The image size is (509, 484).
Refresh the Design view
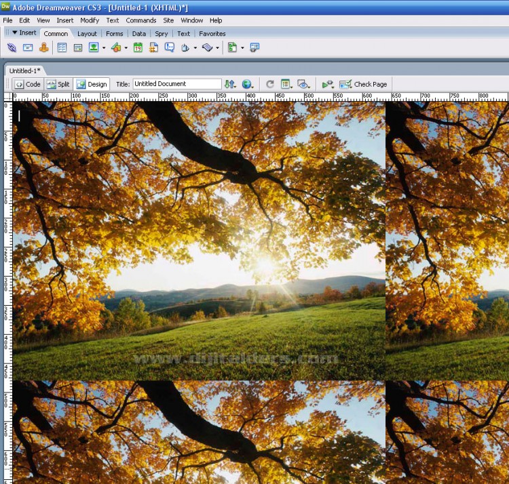pyautogui.click(x=270, y=84)
